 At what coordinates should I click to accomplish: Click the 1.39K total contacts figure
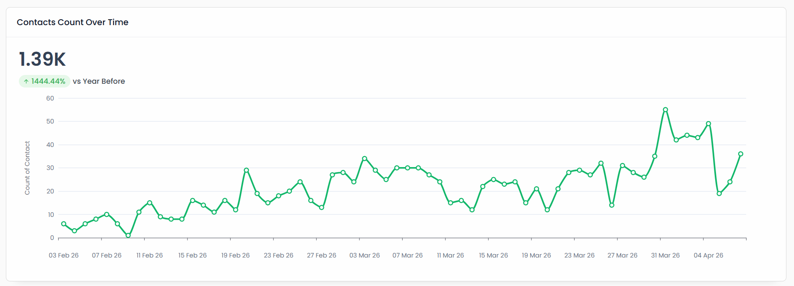pyautogui.click(x=42, y=59)
